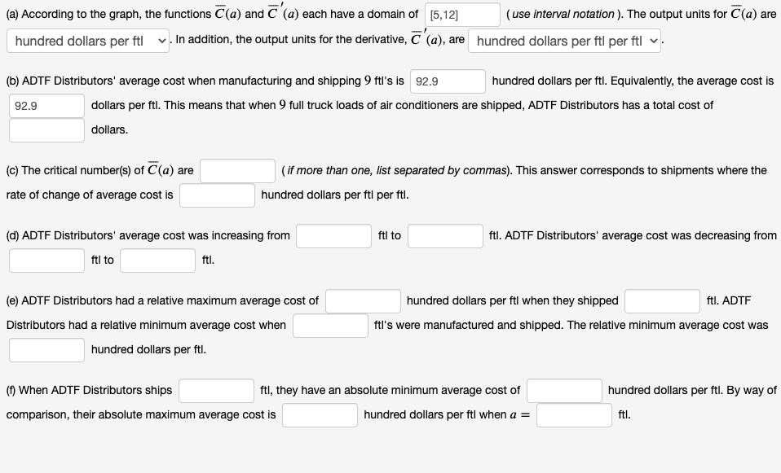Click the decreasing from ftl box in (d)

coord(46,261)
